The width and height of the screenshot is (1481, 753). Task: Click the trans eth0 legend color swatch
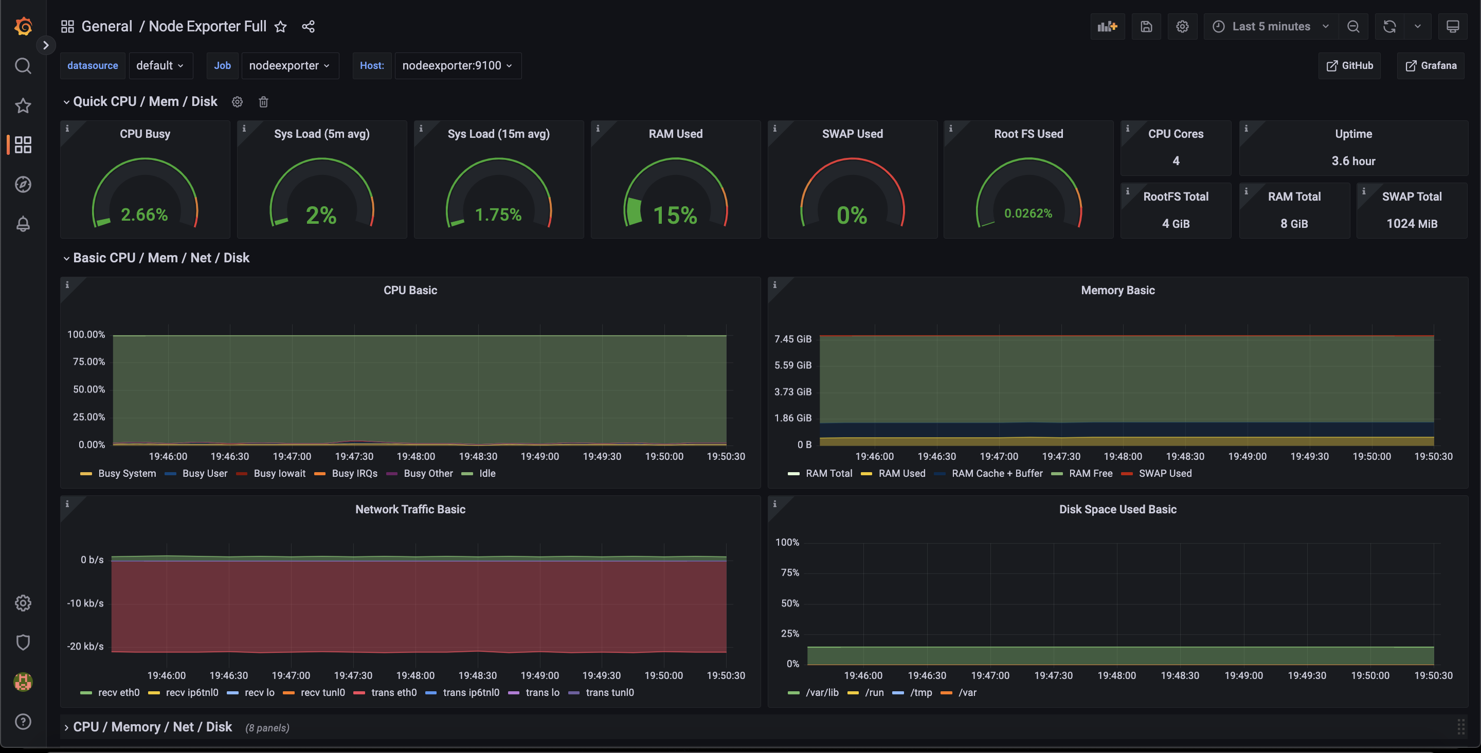pos(359,693)
